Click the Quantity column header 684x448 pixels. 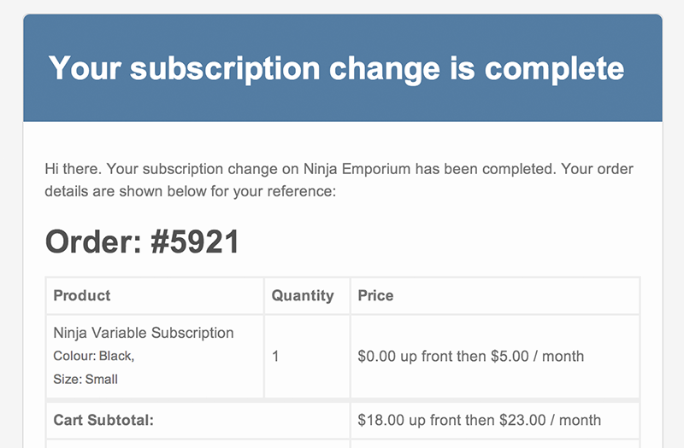pyautogui.click(x=303, y=295)
